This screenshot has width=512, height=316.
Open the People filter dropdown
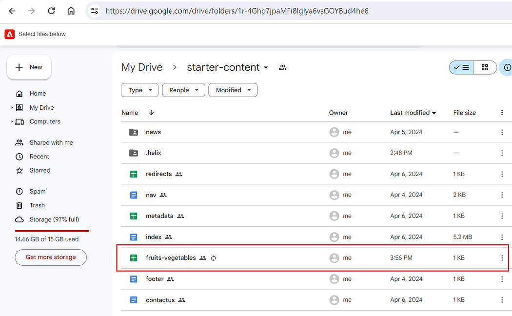(x=183, y=90)
